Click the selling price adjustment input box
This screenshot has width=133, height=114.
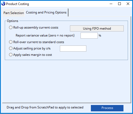click(73, 48)
